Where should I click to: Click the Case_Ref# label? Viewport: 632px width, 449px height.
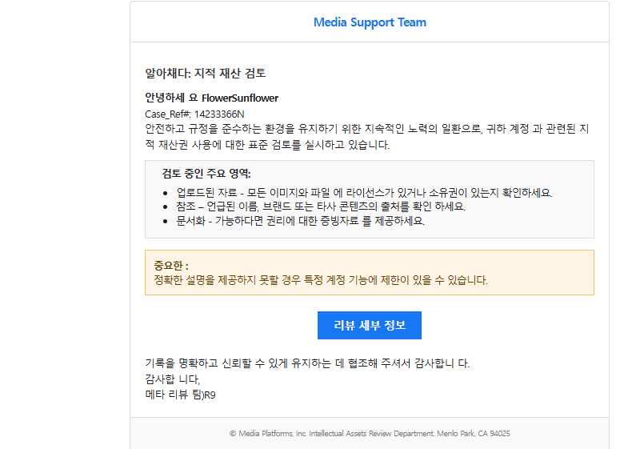coord(168,114)
